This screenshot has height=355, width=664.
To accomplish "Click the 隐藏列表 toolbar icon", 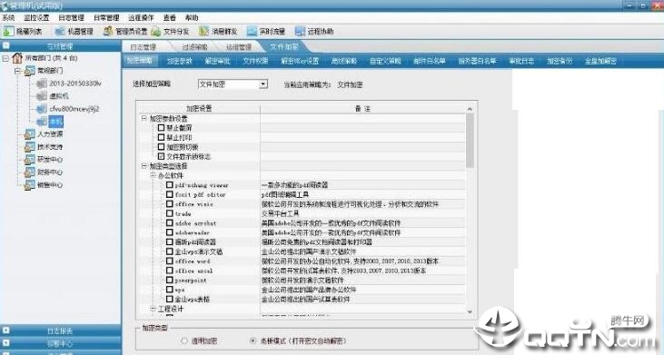I will (8, 31).
